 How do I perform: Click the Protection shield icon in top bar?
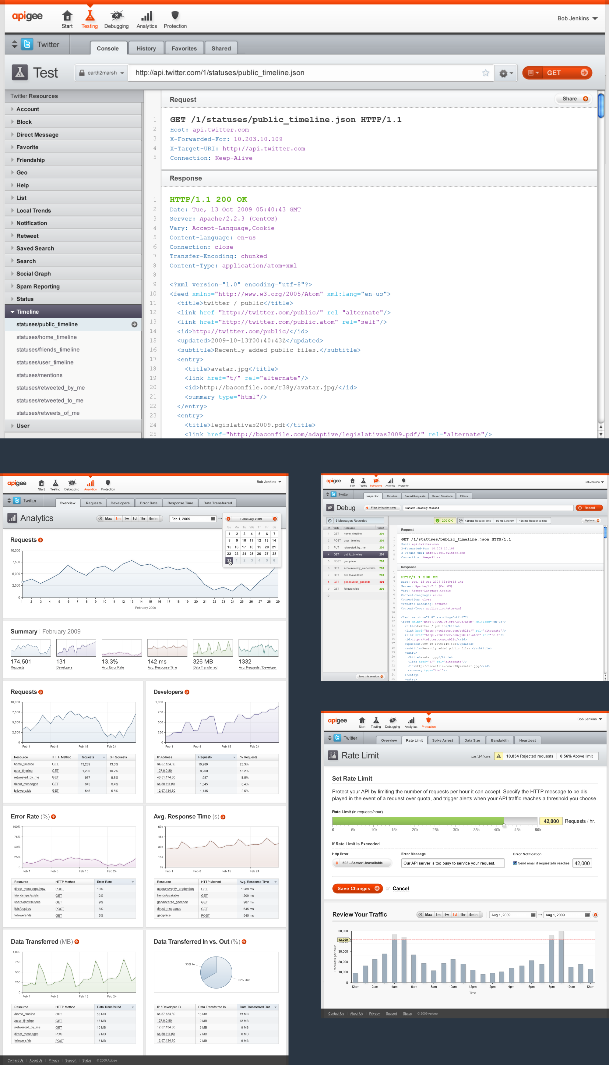tap(175, 16)
